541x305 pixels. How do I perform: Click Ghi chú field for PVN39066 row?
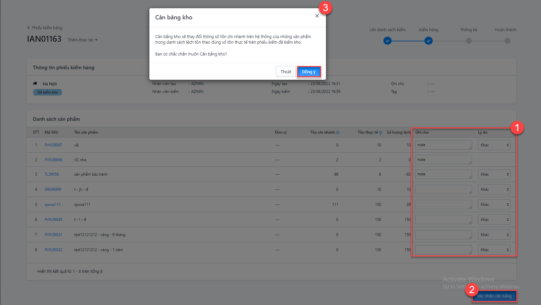444,160
